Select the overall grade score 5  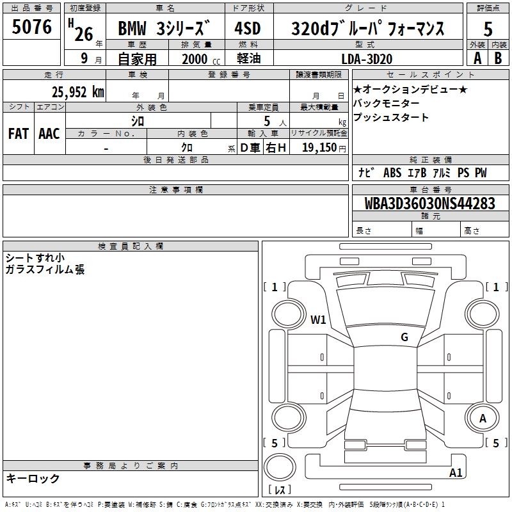point(488,29)
